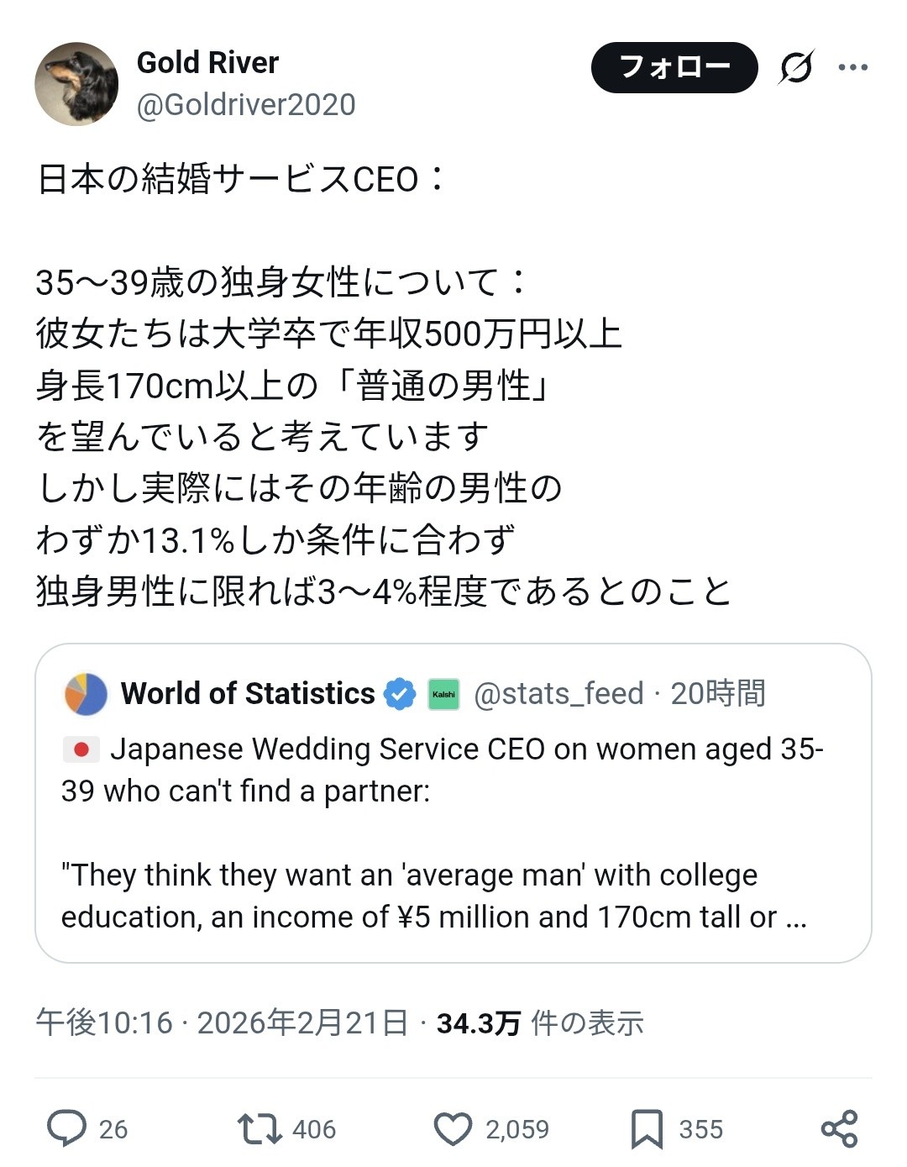The image size is (907, 1167).
Task: Click the Grok slashed-circle icon
Action: pos(795,67)
